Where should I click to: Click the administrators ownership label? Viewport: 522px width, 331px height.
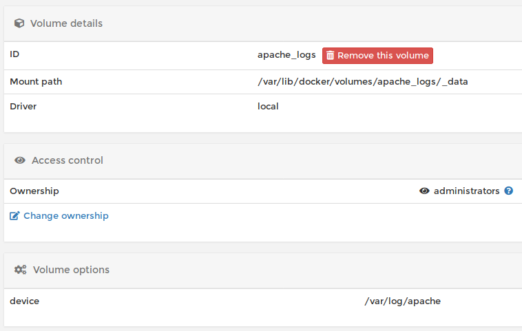[x=466, y=191]
